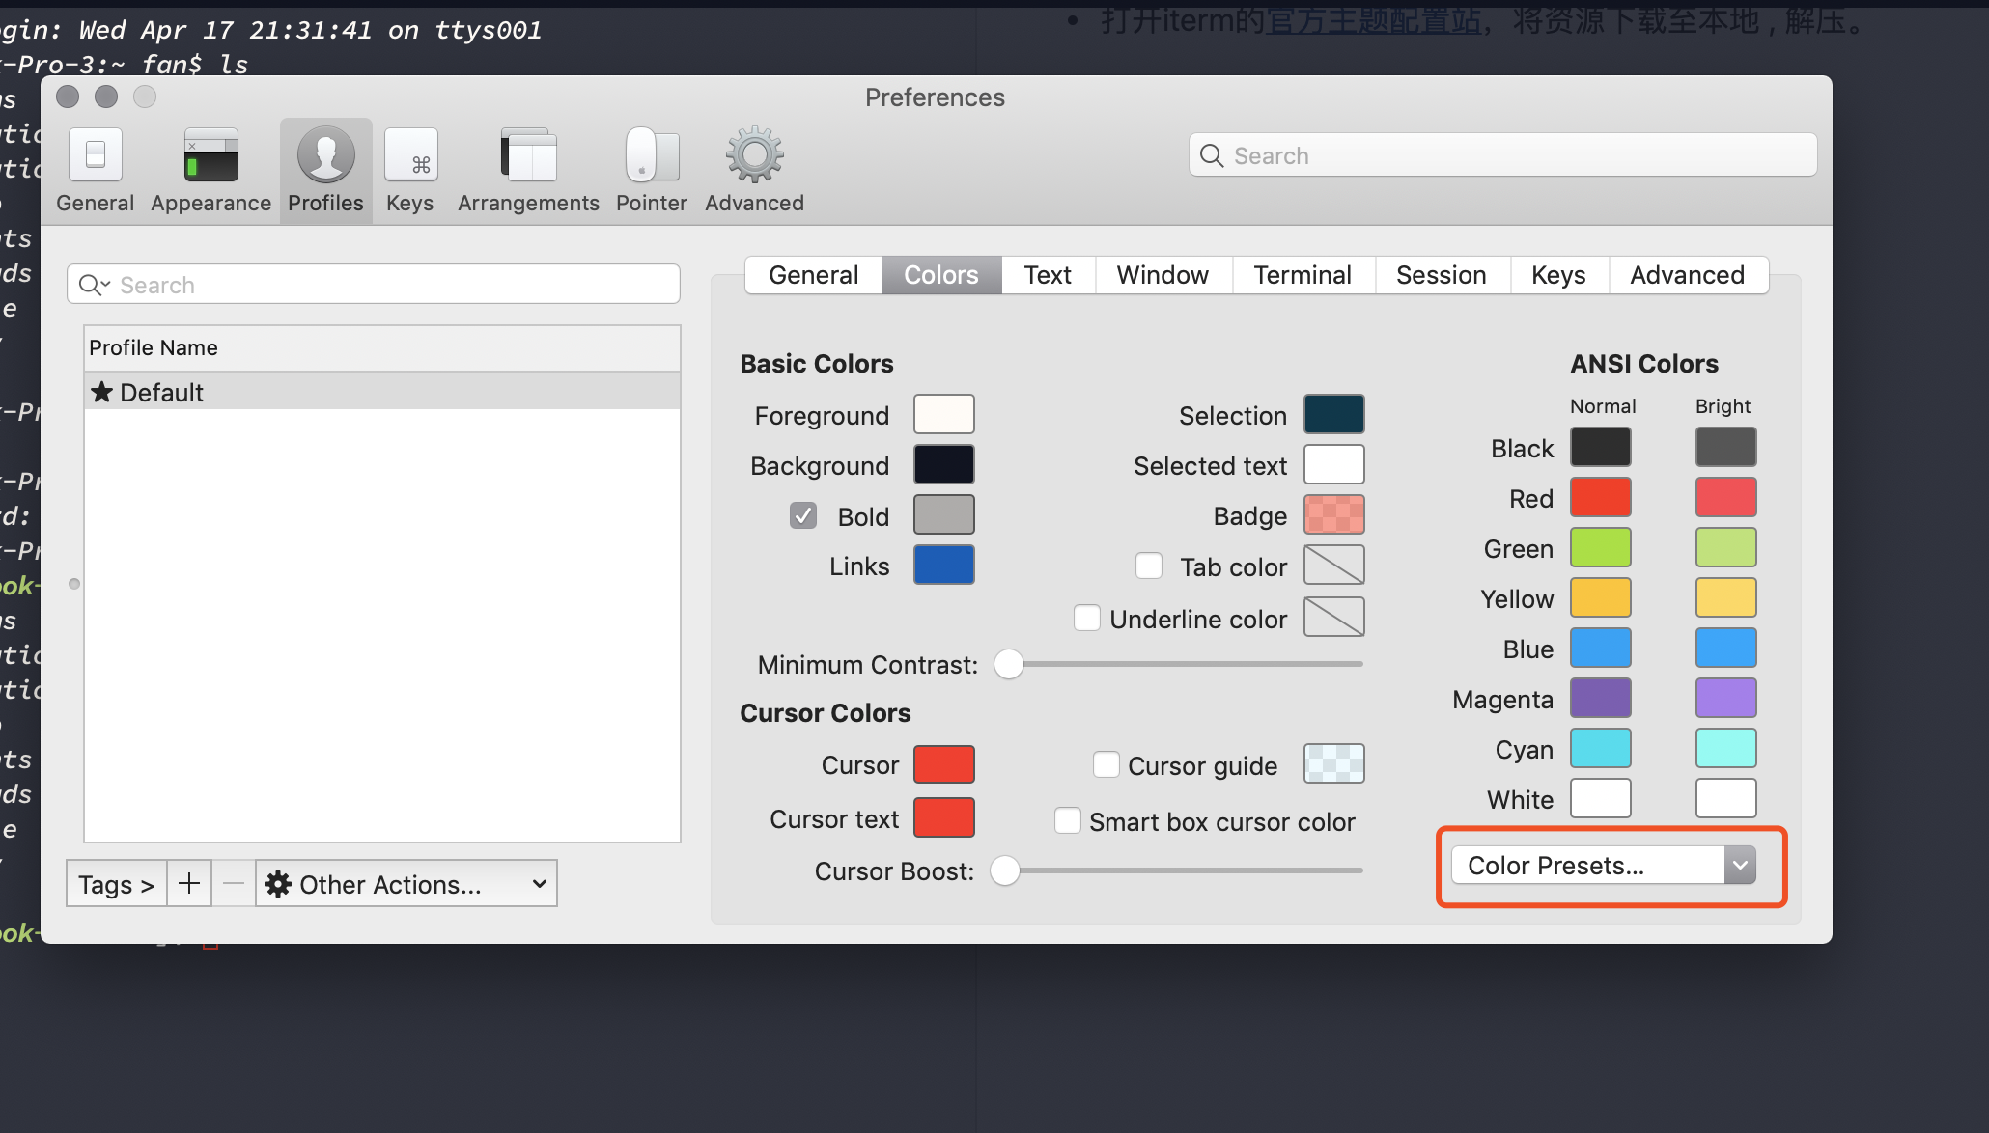Open the Color Presets dropdown
1989x1133 pixels.
[1603, 865]
